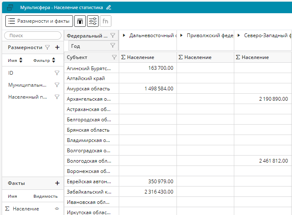Image resolution: width=292 pixels, height=215 pixels.
Task: Toggle the filter for Населенный пункт dimension
Action: click(x=57, y=97)
